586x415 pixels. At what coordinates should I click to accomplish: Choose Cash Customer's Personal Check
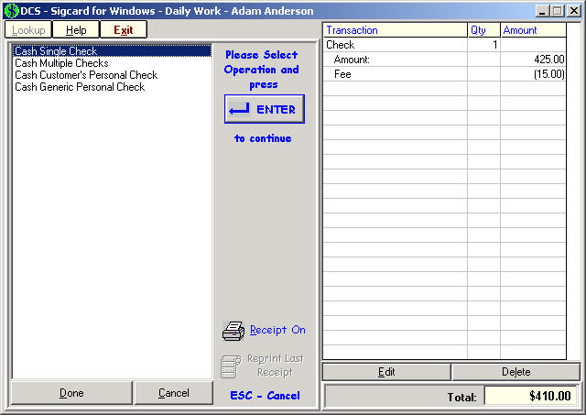point(86,75)
